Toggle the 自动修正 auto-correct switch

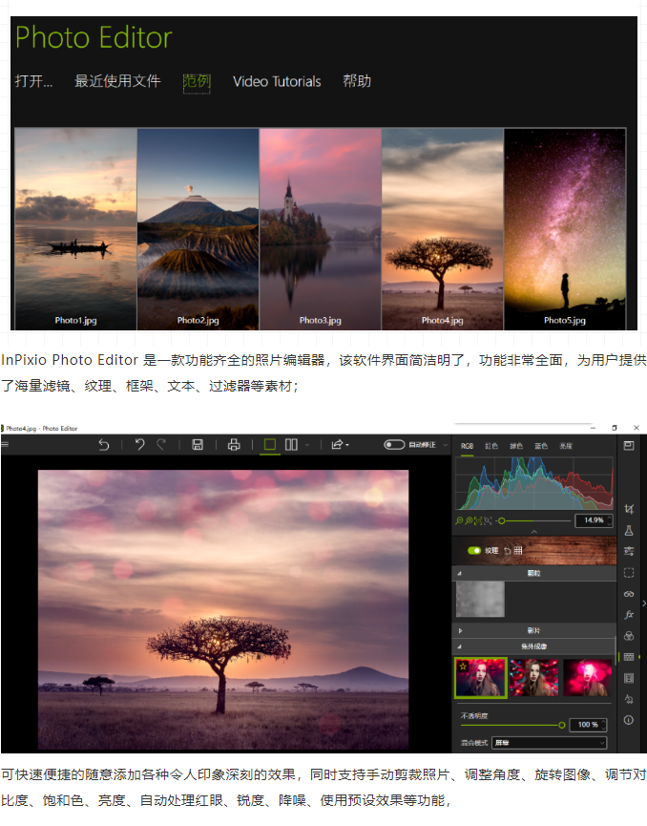coord(394,445)
